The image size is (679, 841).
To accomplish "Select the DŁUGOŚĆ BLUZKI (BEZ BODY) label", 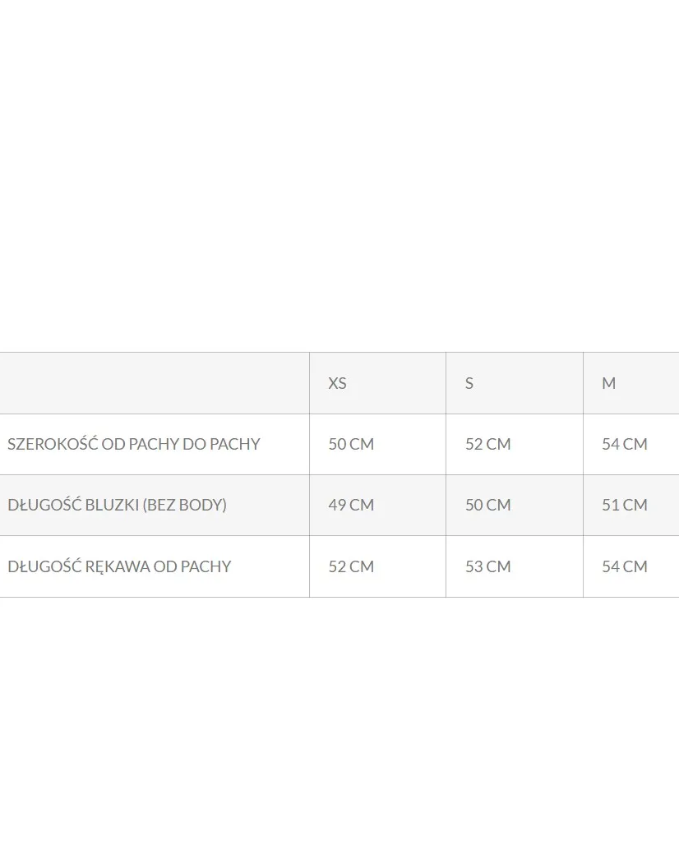I will coord(117,505).
